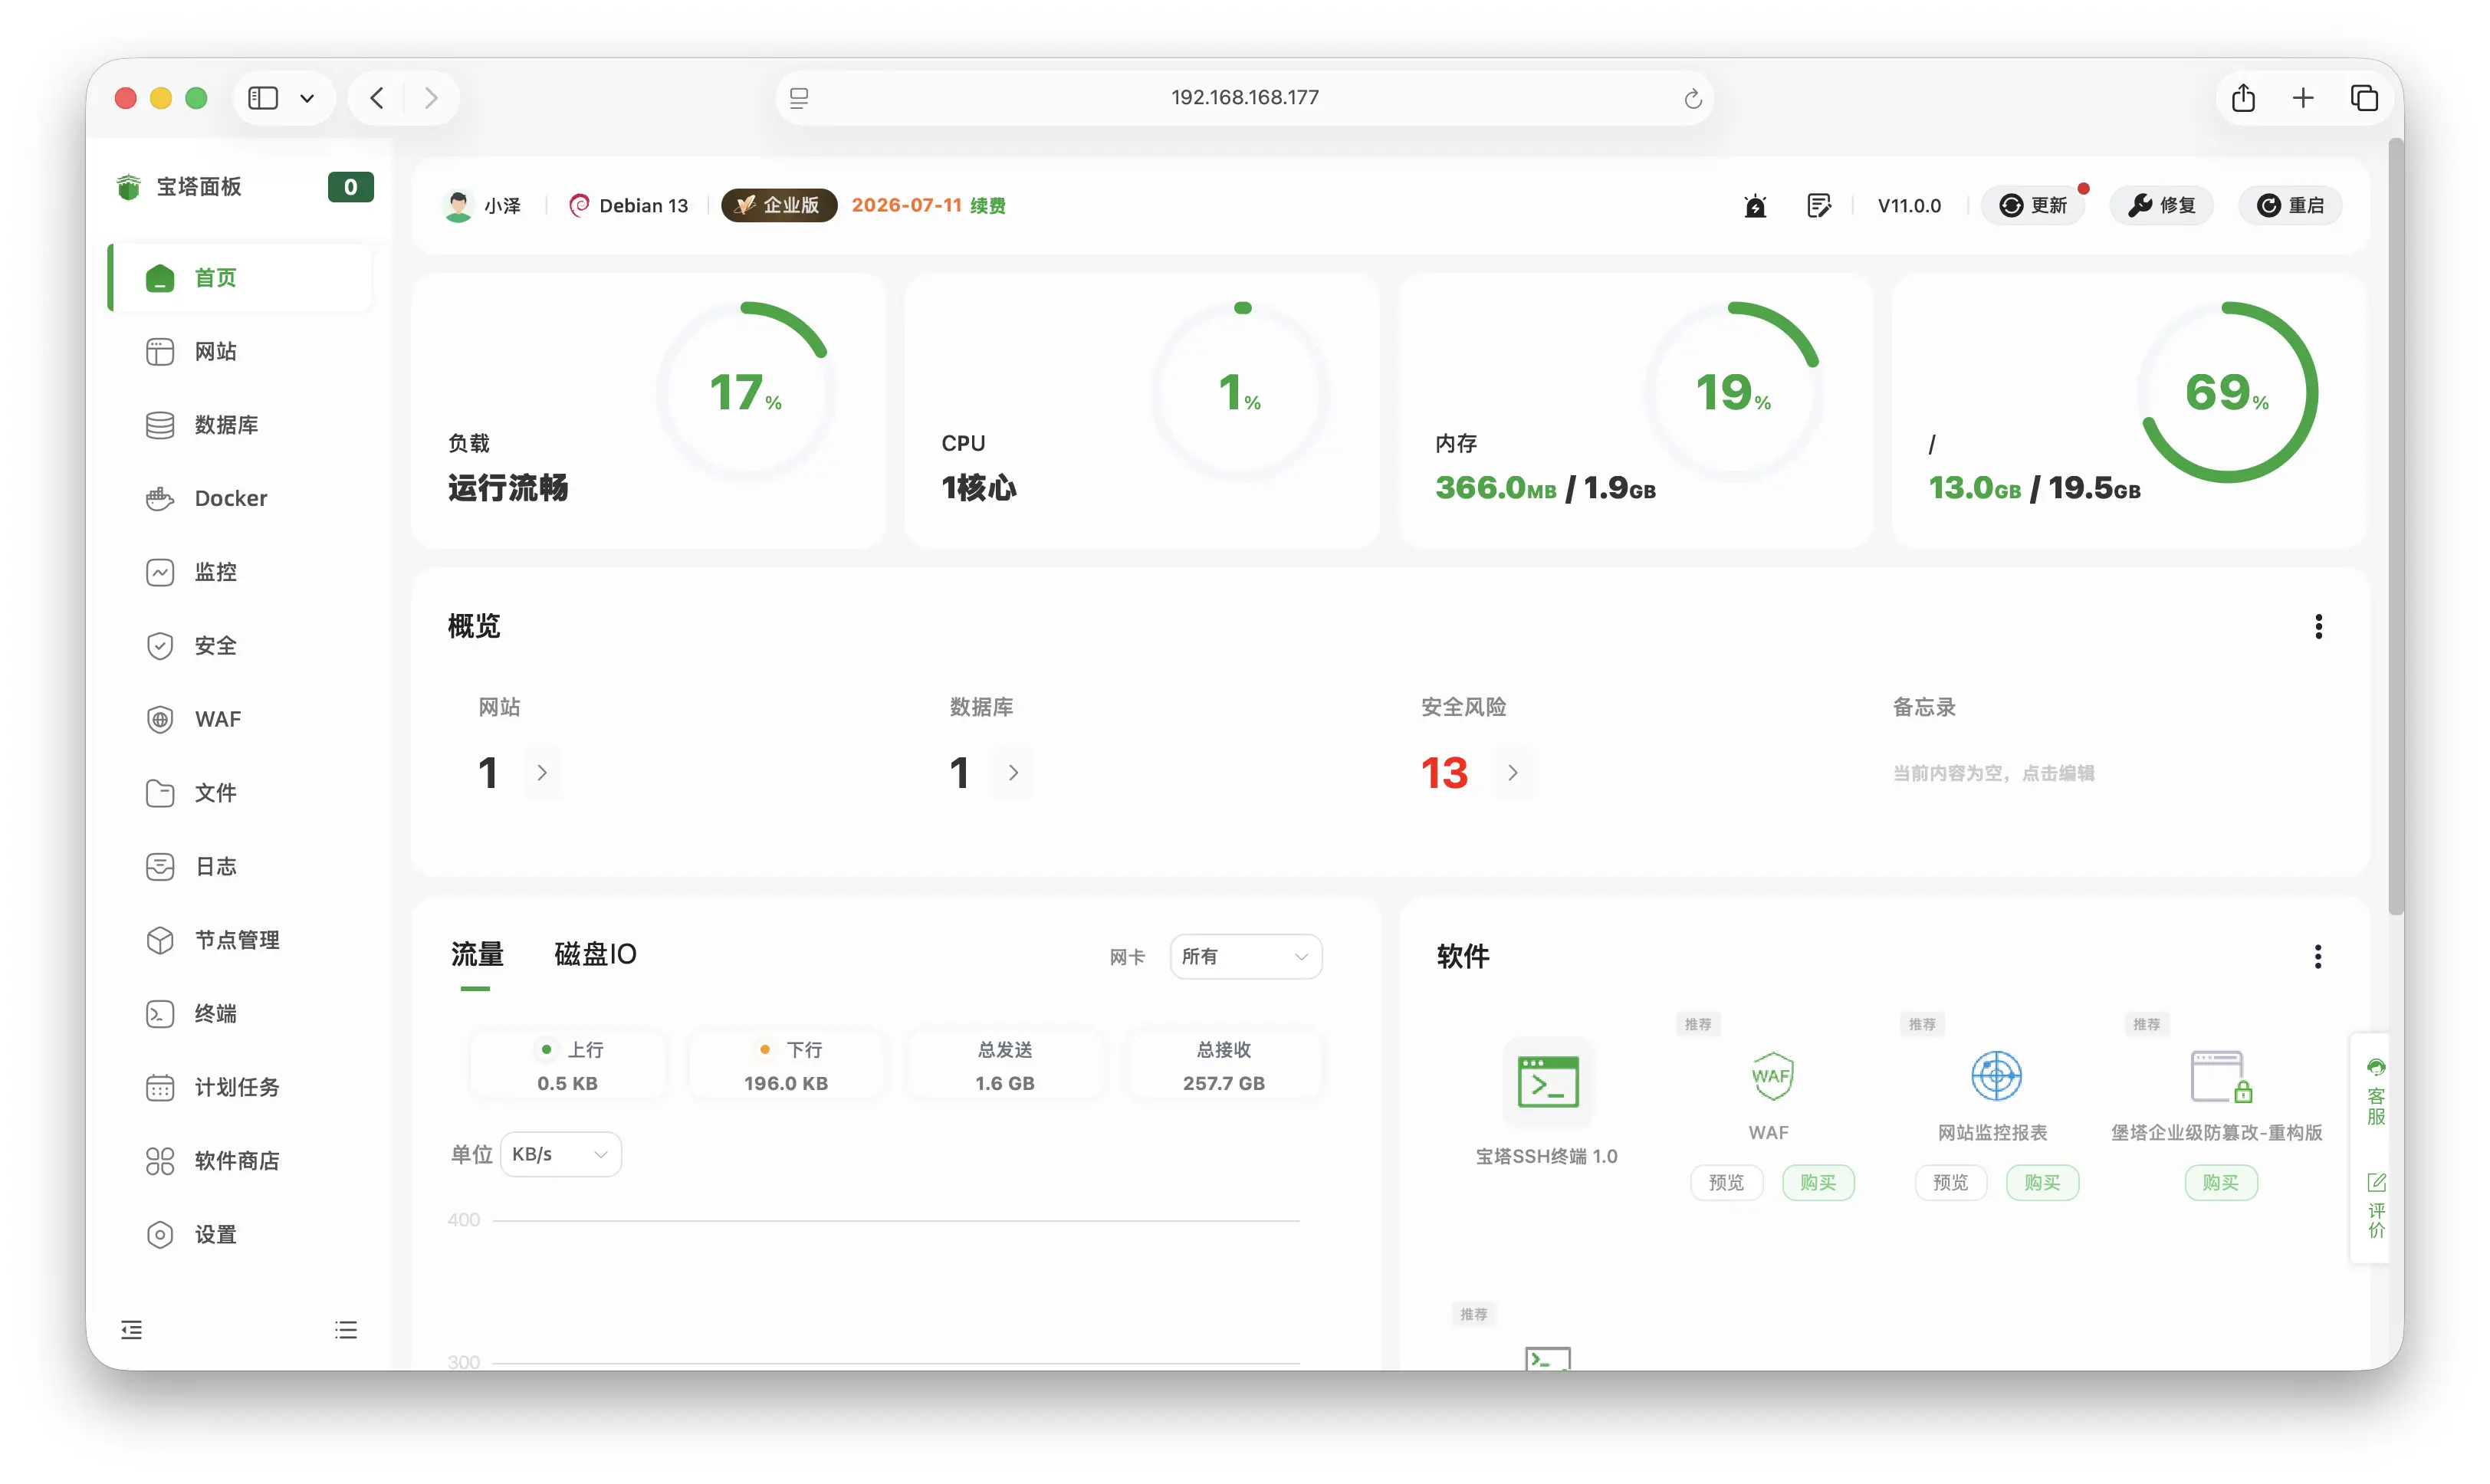Click the browser address bar showing 192.168.168.177
2490x1484 pixels.
[1243, 97]
